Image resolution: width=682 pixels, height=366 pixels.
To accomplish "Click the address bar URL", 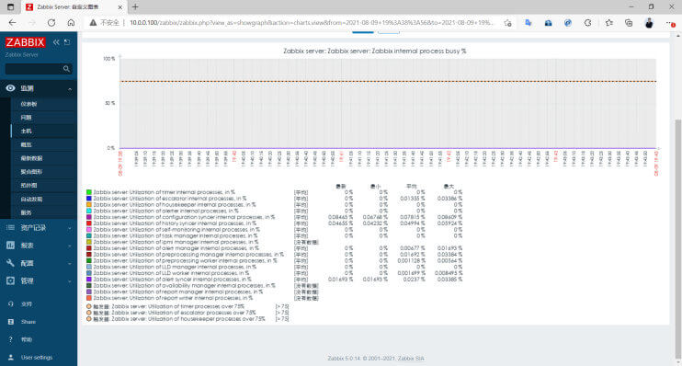I will click(312, 23).
